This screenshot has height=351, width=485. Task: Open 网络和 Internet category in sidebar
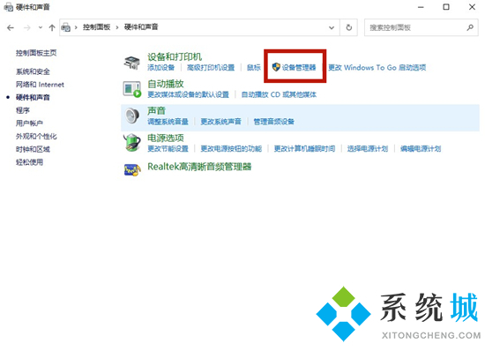click(x=40, y=85)
